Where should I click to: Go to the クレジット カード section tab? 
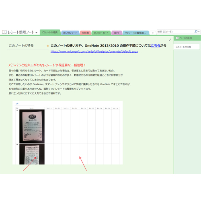tap(101, 33)
